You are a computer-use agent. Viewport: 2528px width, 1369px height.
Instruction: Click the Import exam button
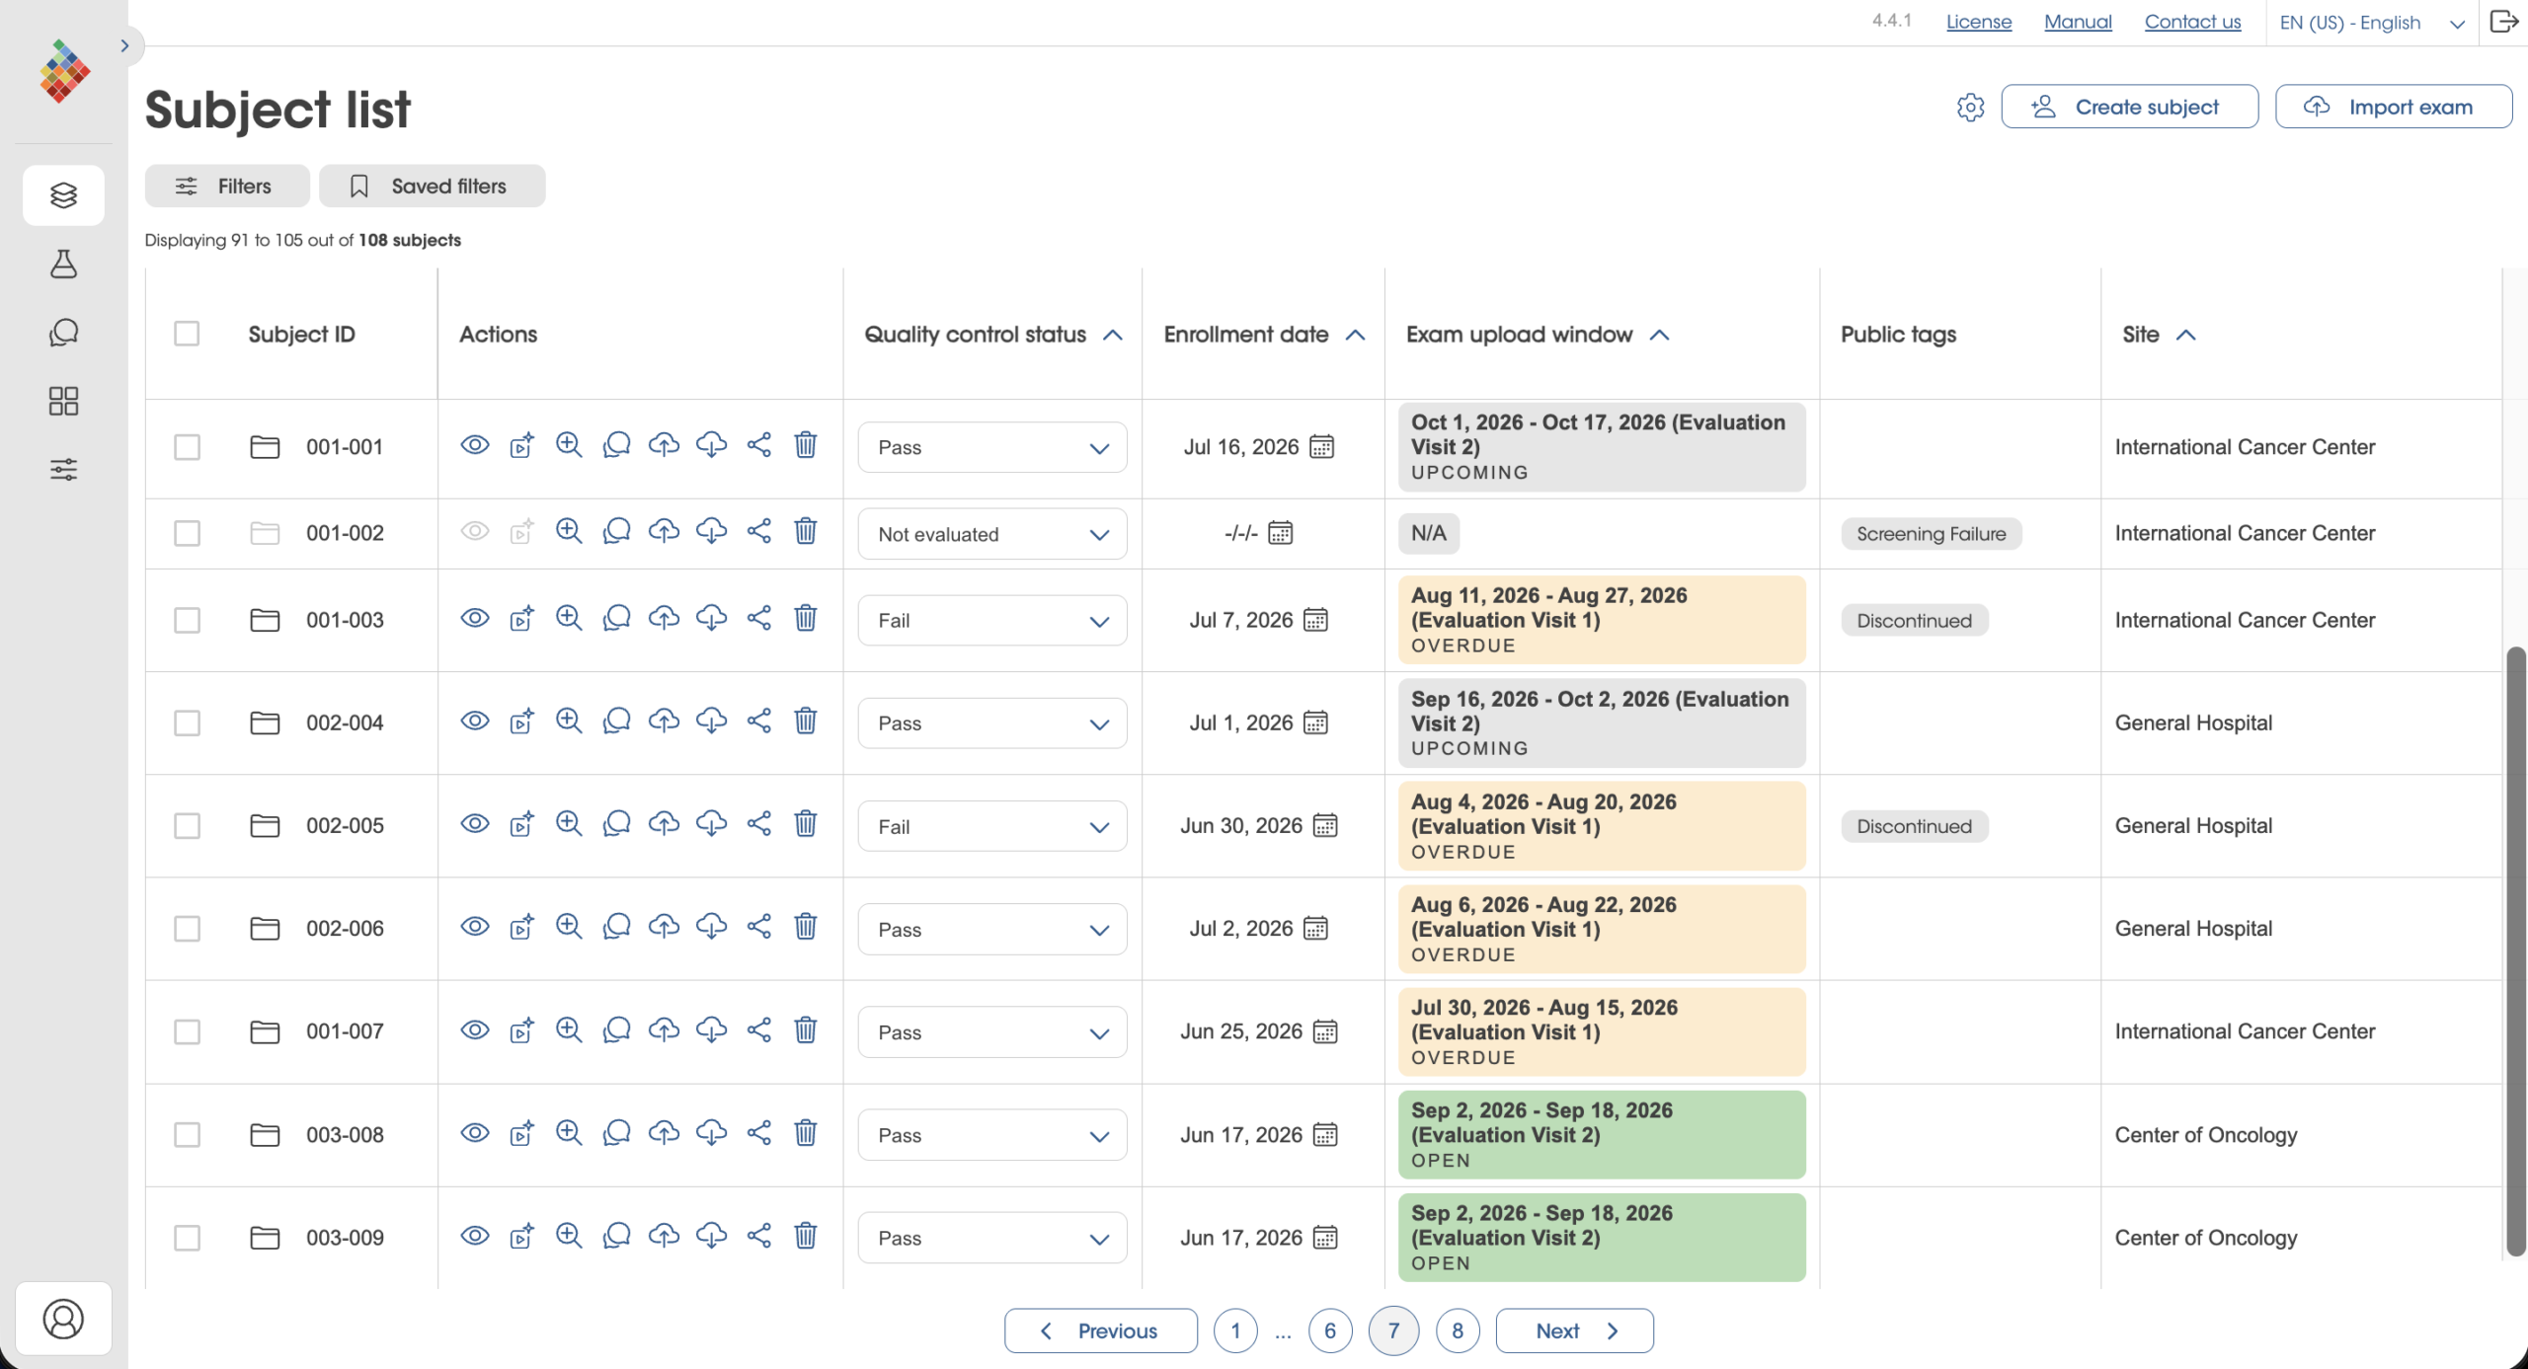[x=2394, y=107]
